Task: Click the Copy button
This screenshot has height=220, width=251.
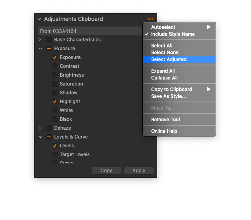Action: point(106,171)
